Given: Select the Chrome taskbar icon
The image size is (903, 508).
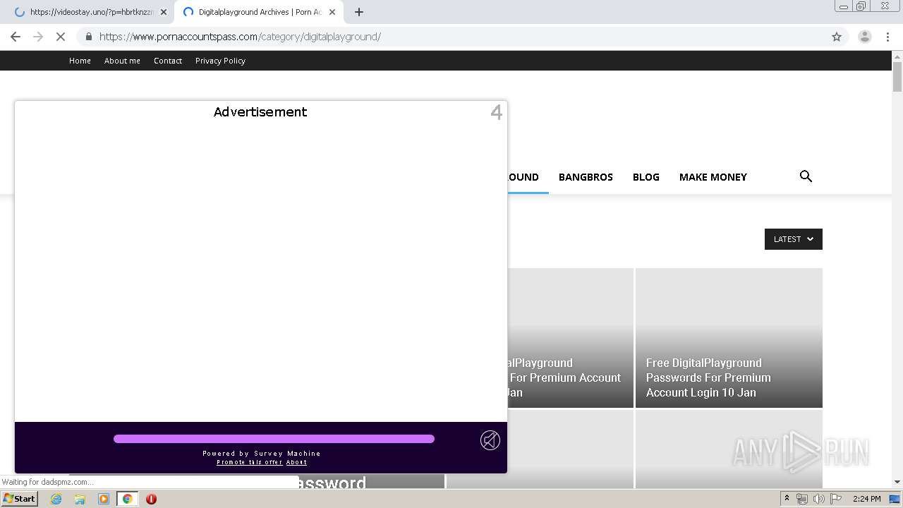Looking at the screenshot, I should point(127,499).
